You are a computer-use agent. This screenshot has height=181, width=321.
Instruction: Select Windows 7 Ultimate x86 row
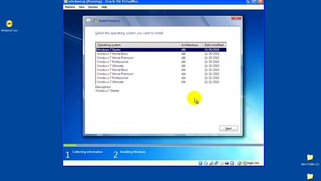(x=161, y=66)
